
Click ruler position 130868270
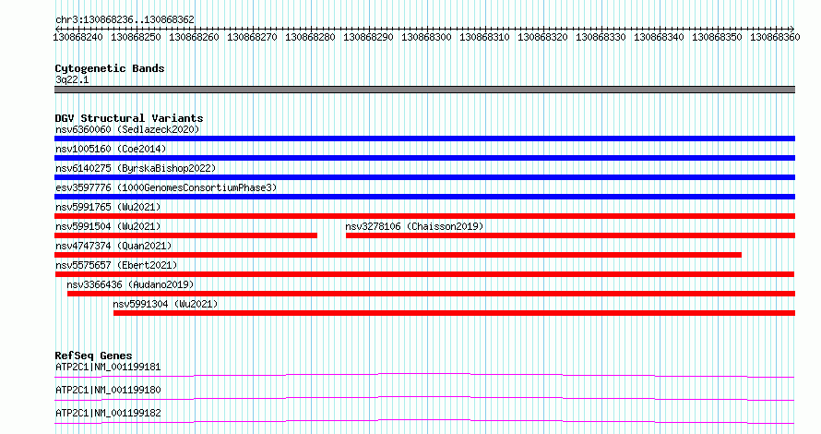(252, 37)
